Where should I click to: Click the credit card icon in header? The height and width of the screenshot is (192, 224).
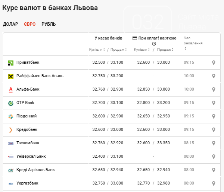click(x=134, y=38)
